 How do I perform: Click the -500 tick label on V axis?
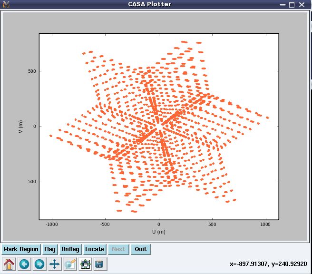(x=31, y=182)
